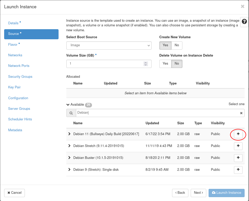
Task: Click the Next button
Action: coord(198,193)
